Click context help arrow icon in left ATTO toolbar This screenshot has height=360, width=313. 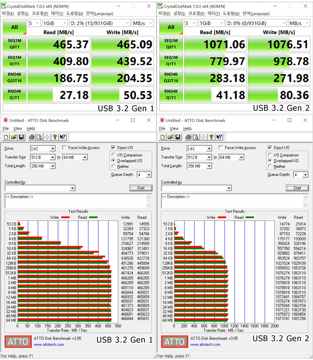(63, 137)
